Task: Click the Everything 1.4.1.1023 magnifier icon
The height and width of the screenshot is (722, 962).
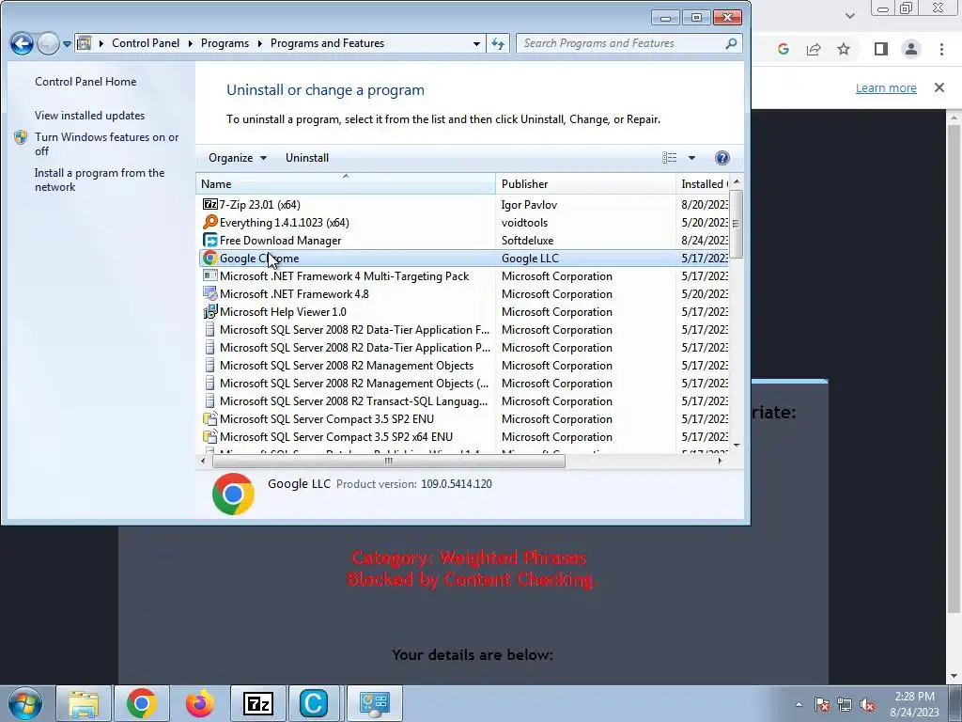Action: coord(209,222)
